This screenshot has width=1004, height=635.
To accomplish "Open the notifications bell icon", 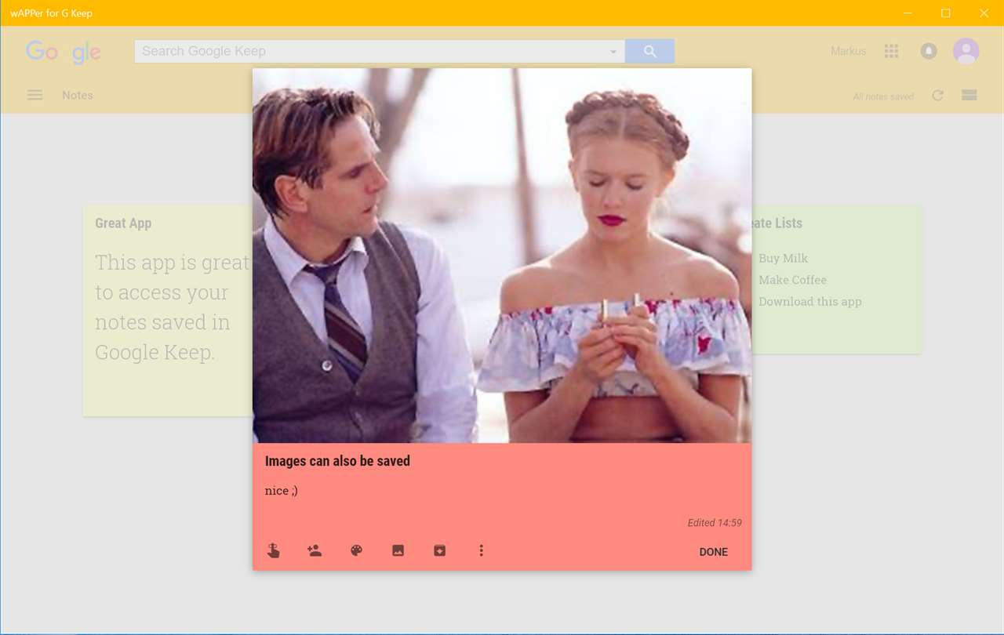I will 929,51.
